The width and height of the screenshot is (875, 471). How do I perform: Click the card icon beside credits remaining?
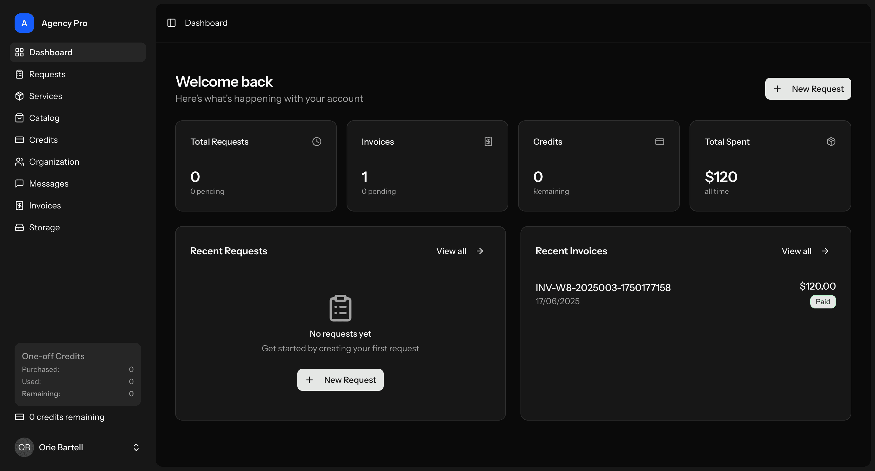(x=19, y=417)
